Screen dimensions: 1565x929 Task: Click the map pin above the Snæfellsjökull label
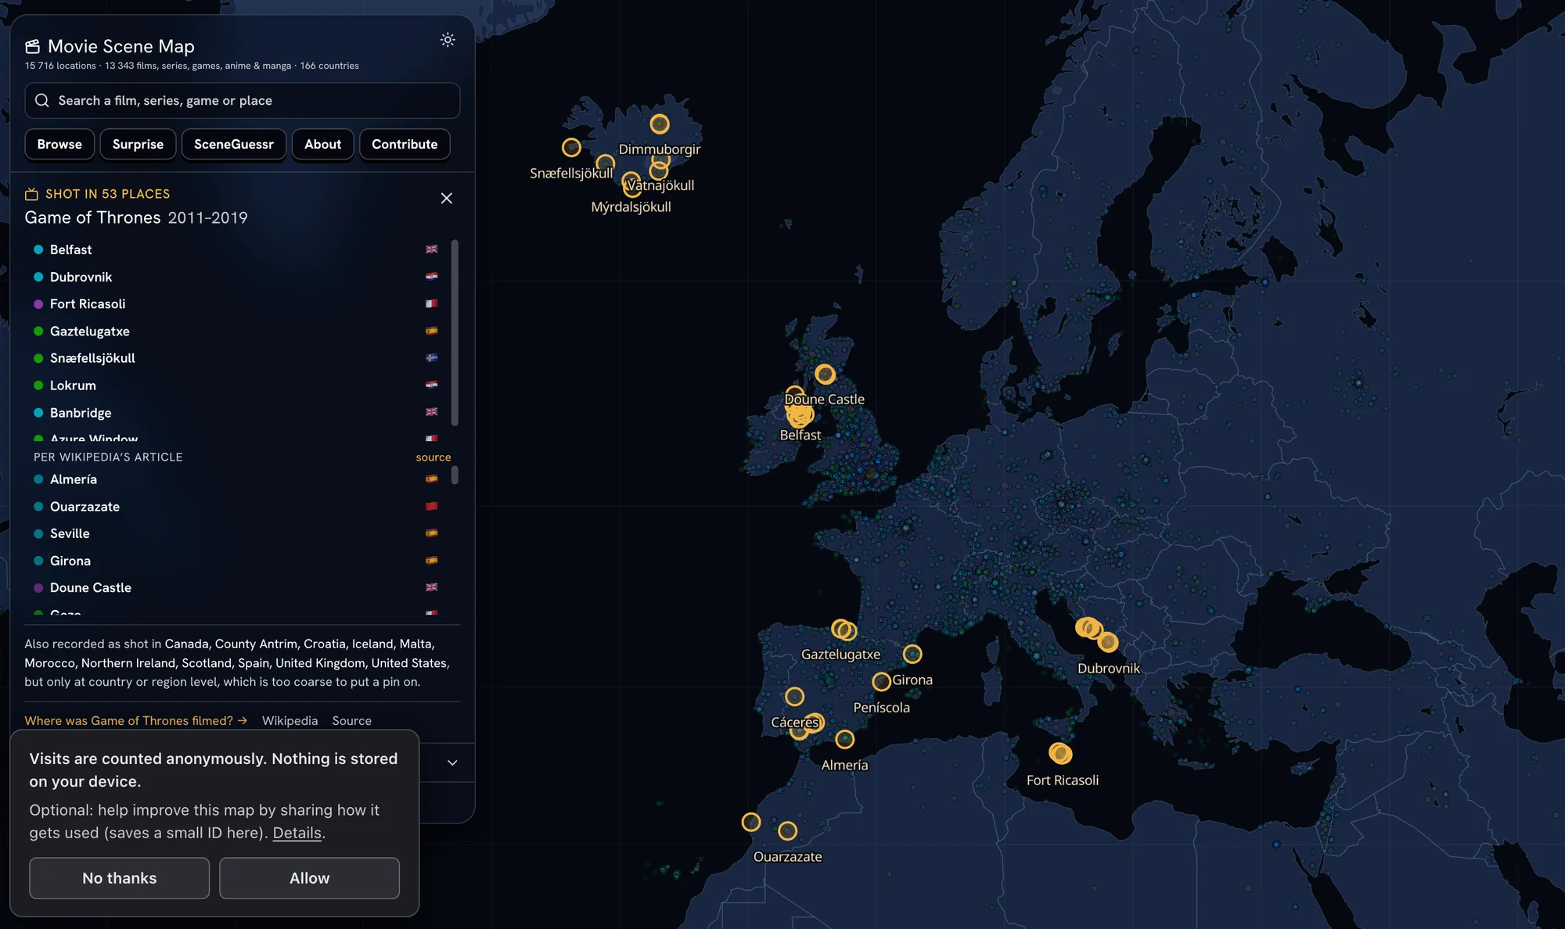[x=571, y=147]
